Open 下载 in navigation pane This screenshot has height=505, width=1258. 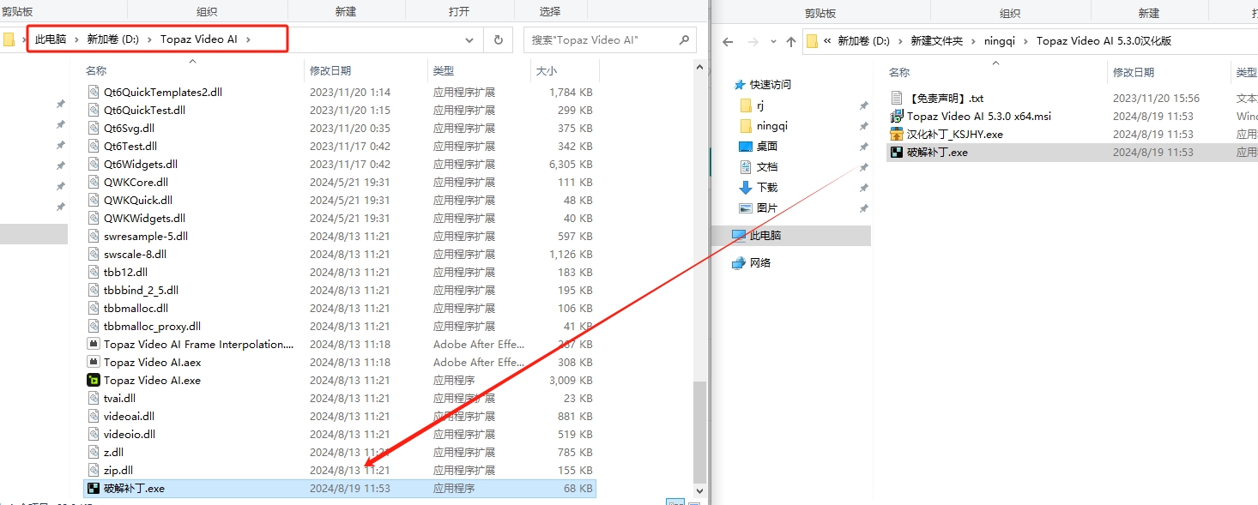pos(766,187)
